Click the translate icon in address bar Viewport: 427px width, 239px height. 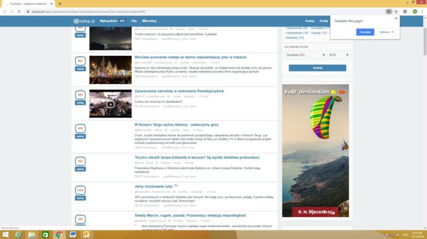(x=389, y=11)
